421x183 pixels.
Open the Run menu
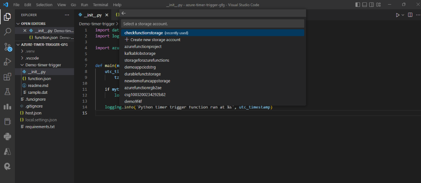point(84,5)
